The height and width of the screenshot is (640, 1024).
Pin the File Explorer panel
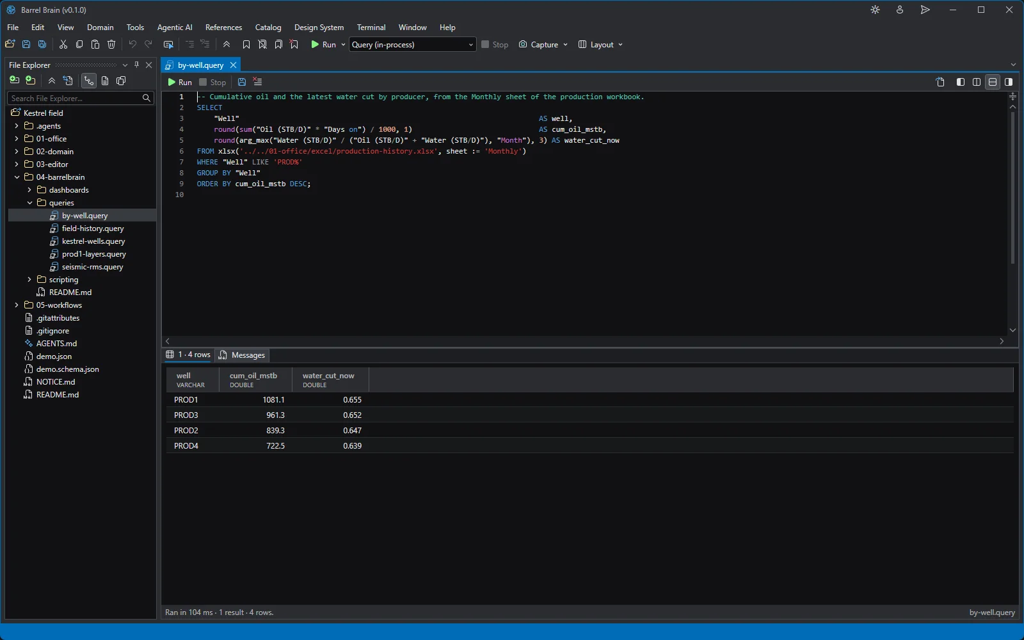click(x=137, y=65)
